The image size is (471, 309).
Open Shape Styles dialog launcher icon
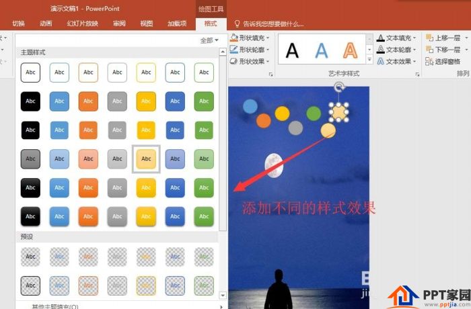[270, 75]
